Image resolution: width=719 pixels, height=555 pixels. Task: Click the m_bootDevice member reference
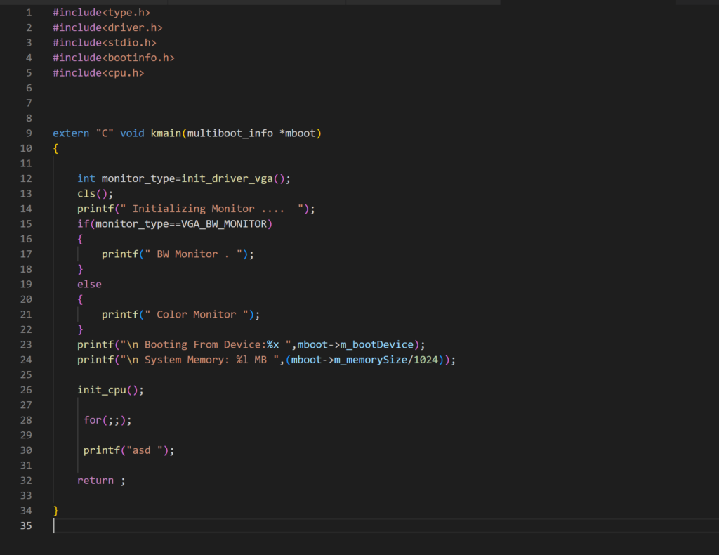point(380,345)
